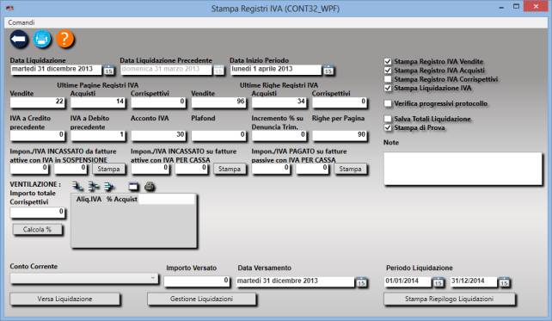Enable Stampa Registro IVA Corrispettivi checkbox
The image size is (552, 321).
click(388, 79)
